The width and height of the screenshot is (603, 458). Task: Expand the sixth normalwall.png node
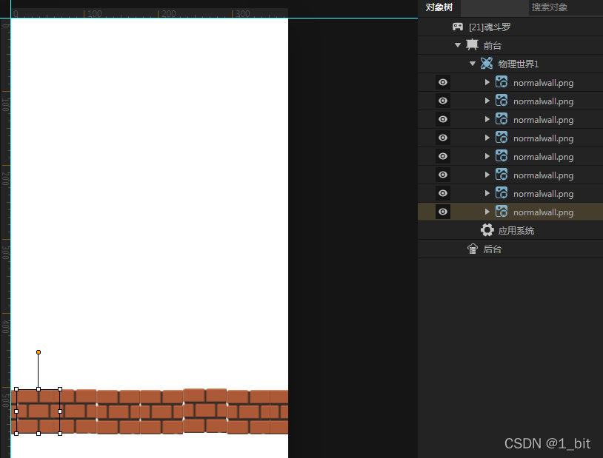pyautogui.click(x=487, y=175)
